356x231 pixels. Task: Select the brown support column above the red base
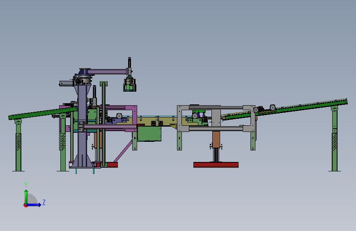click(x=216, y=140)
